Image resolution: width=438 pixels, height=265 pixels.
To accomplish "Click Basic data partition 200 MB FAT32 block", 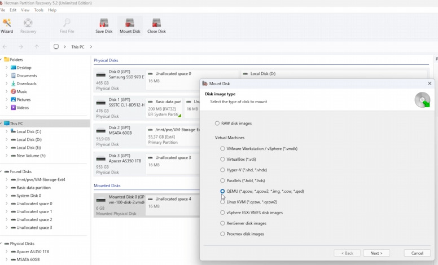I will pyautogui.click(x=164, y=109).
